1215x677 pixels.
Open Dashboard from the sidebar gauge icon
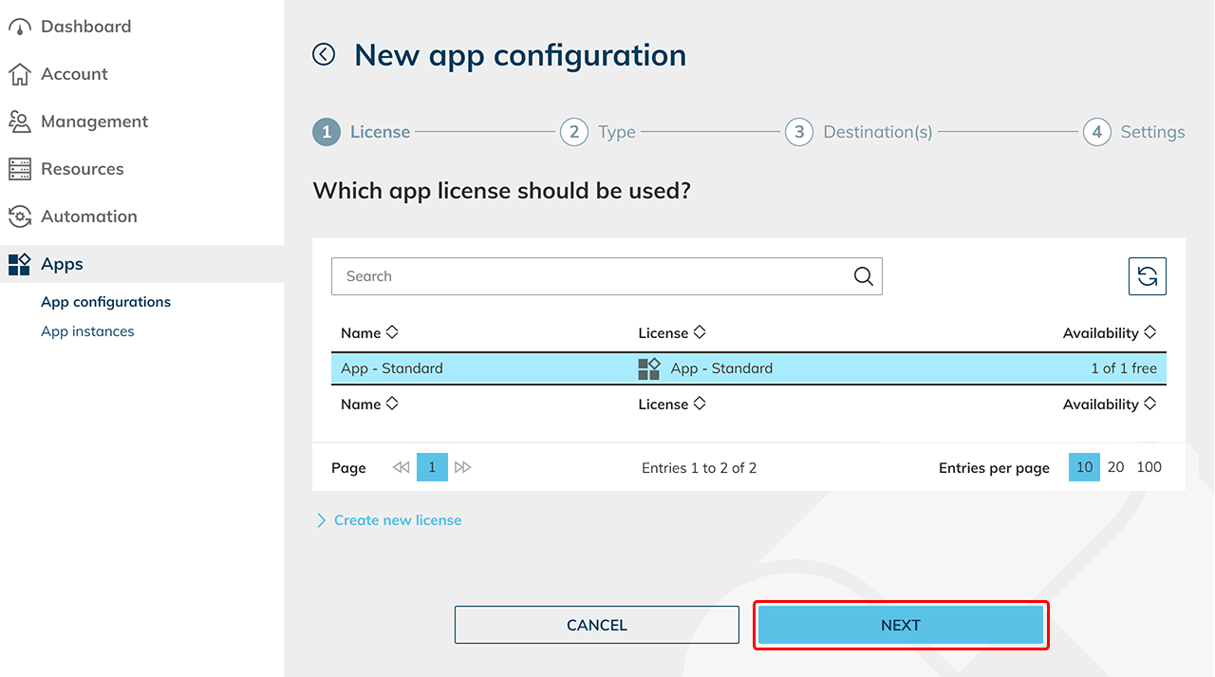click(20, 27)
